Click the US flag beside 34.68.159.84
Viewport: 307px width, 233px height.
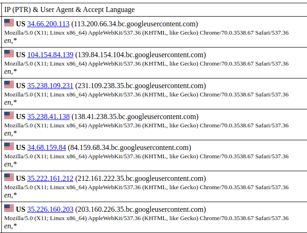coord(9,146)
